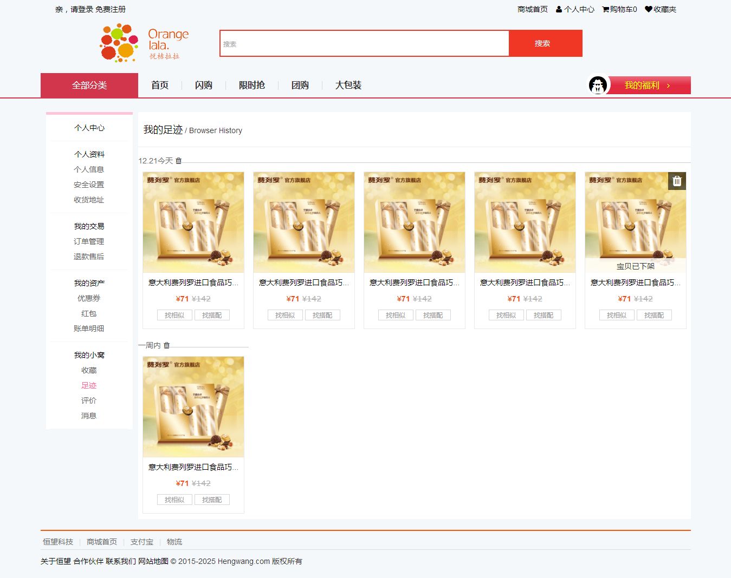Click the 请登录 login link

coord(82,9)
